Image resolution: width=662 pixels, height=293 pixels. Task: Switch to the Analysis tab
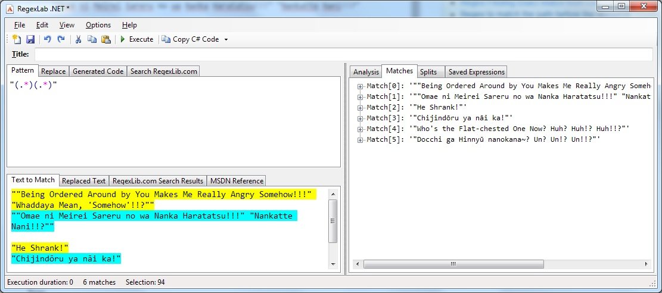(x=365, y=72)
